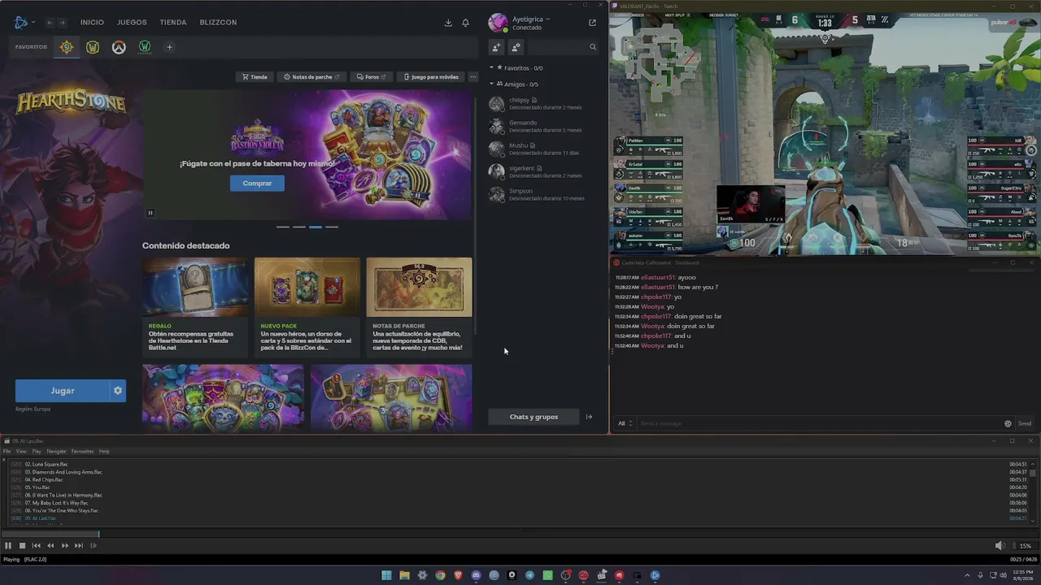Open Google Chrome from the taskbar
The height and width of the screenshot is (585, 1041).
(440, 575)
